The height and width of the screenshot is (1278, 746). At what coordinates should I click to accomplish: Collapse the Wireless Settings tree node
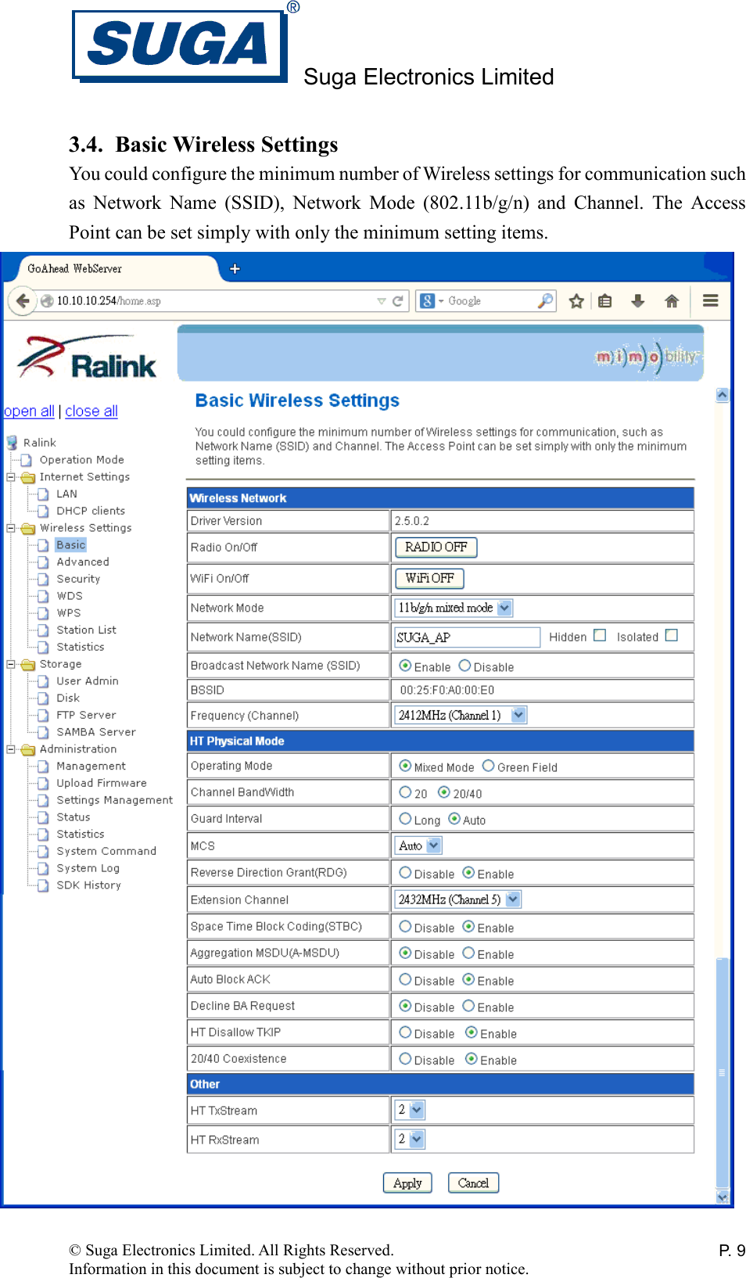pos(11,529)
